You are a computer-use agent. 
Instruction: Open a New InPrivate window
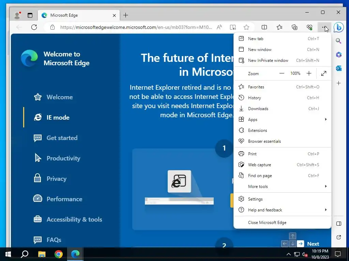282,60
